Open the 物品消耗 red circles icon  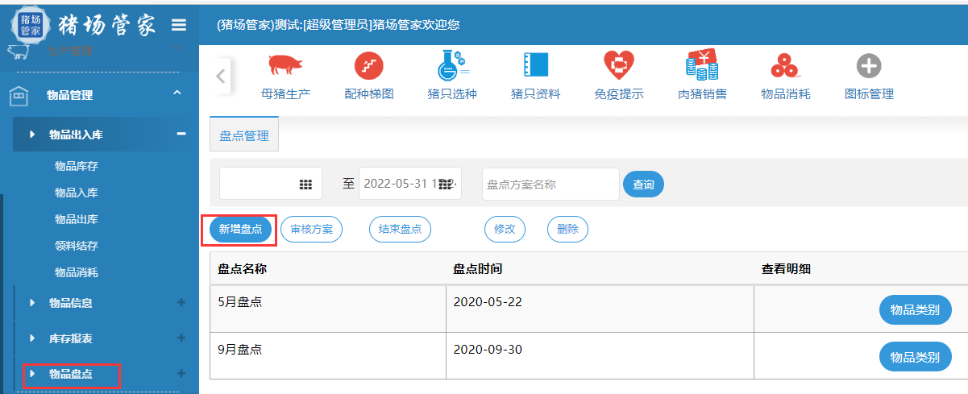click(x=785, y=65)
